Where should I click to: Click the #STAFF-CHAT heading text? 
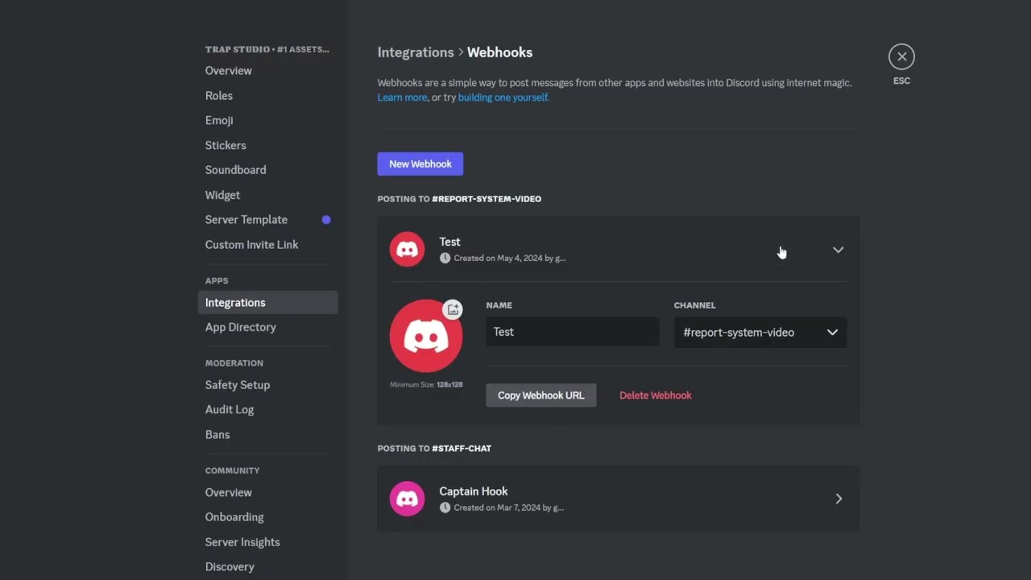[x=462, y=449]
